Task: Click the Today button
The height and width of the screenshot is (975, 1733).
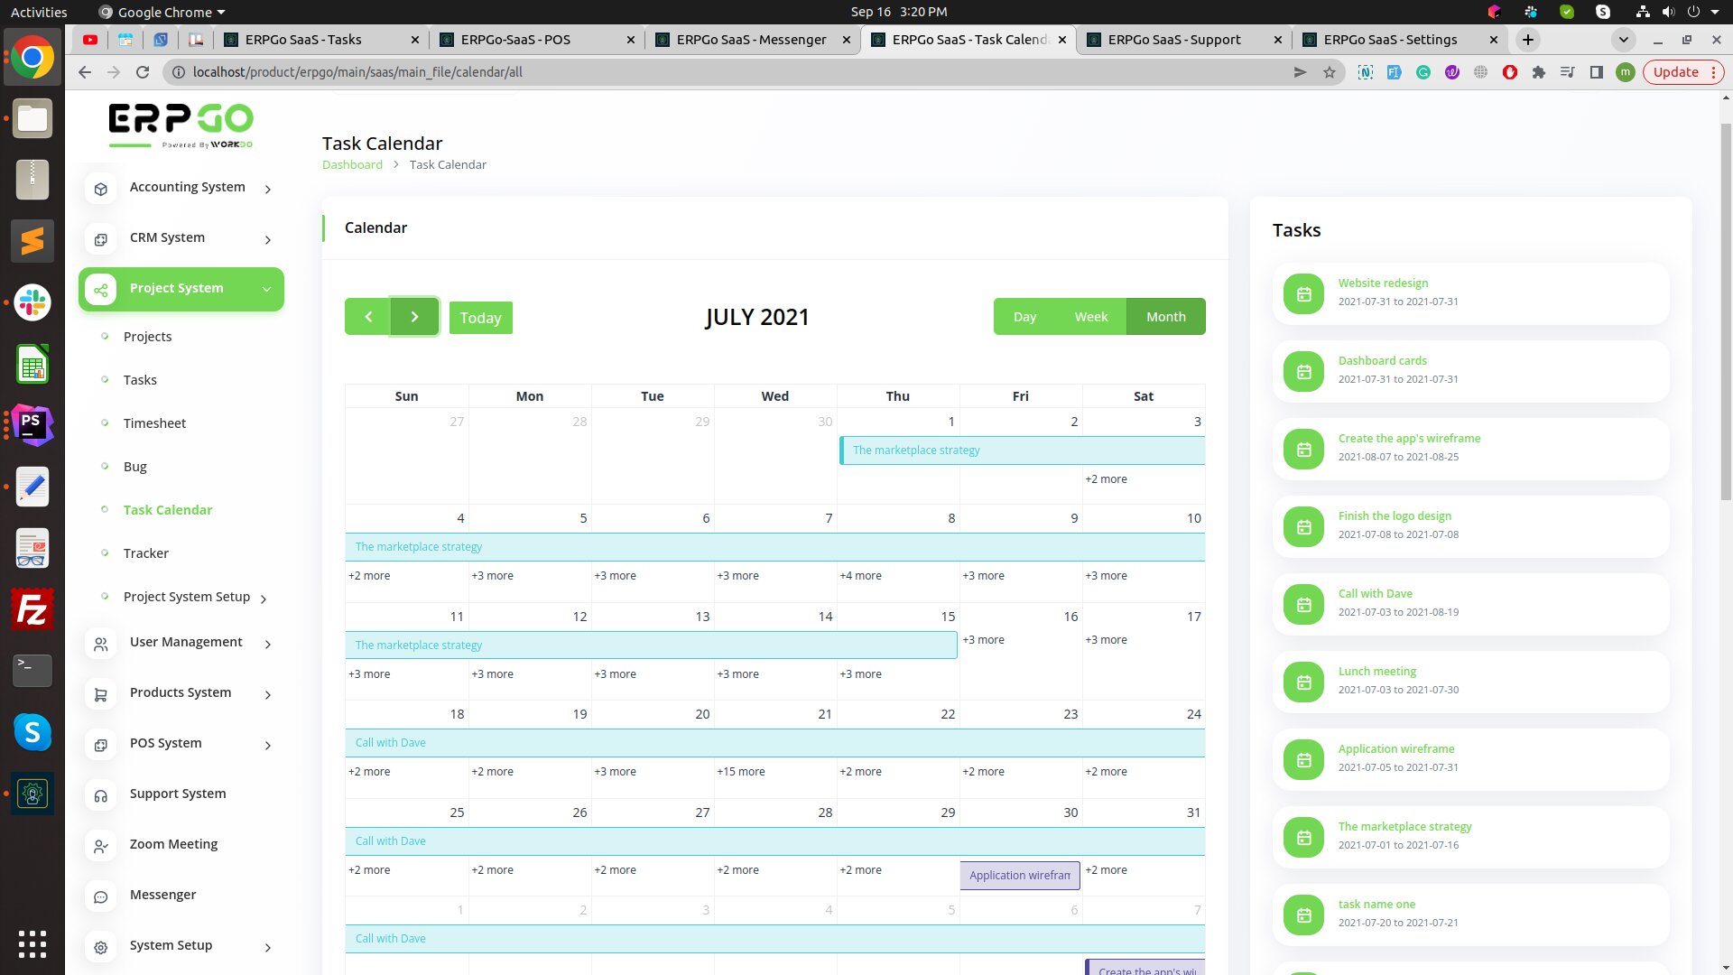Action: coord(480,318)
